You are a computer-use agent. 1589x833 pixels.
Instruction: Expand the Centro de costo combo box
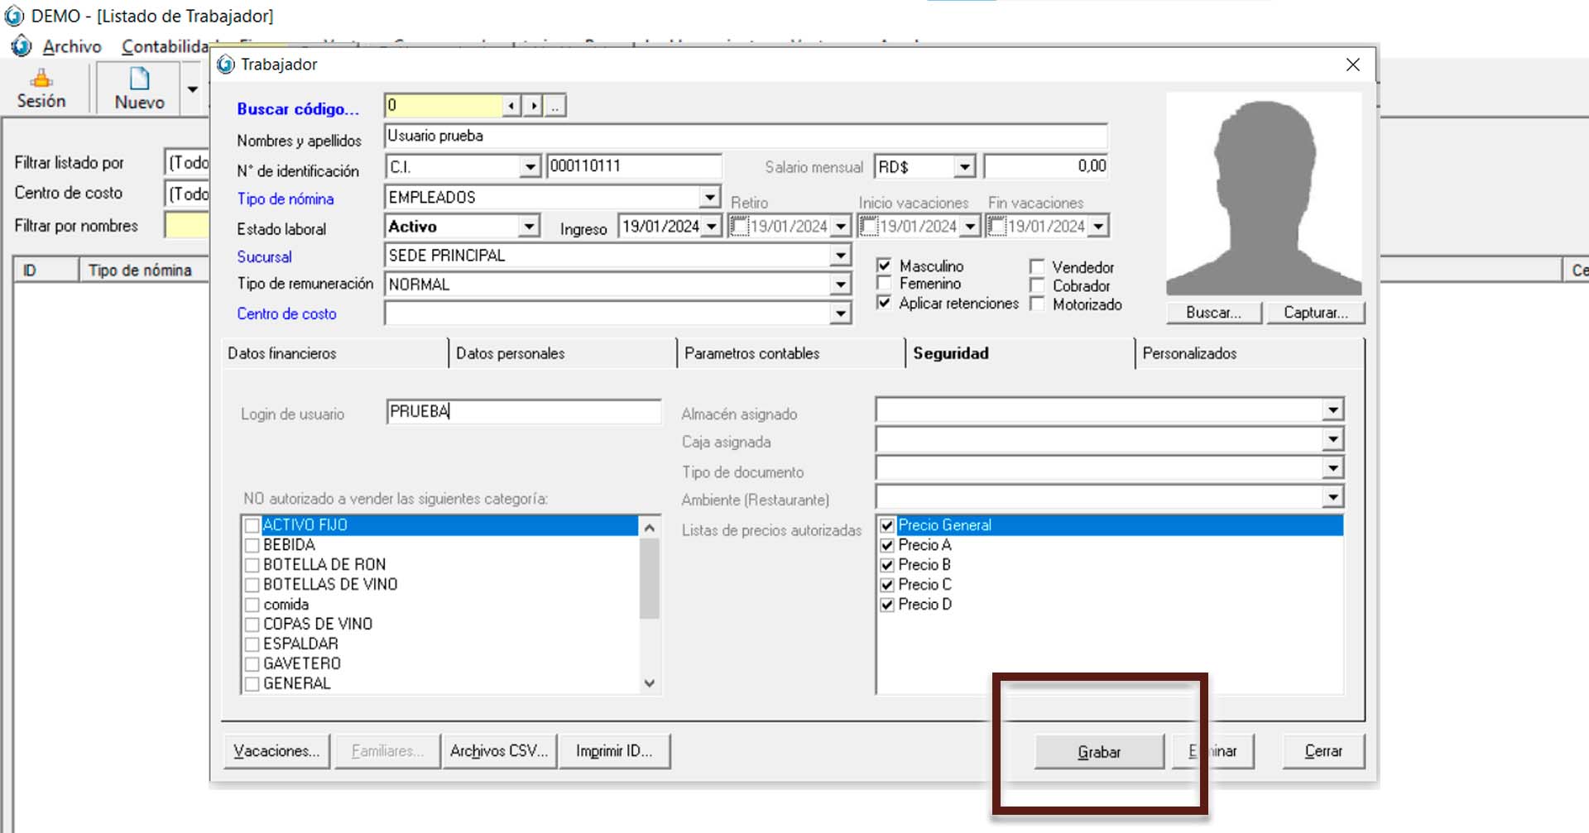[x=840, y=314]
